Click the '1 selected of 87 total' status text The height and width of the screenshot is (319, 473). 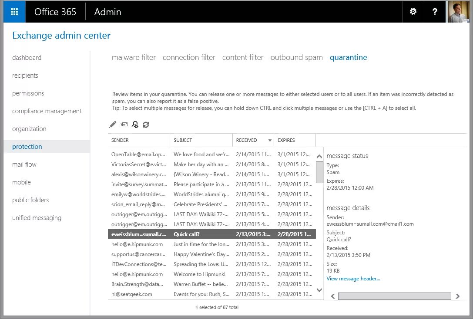pyautogui.click(x=217, y=307)
